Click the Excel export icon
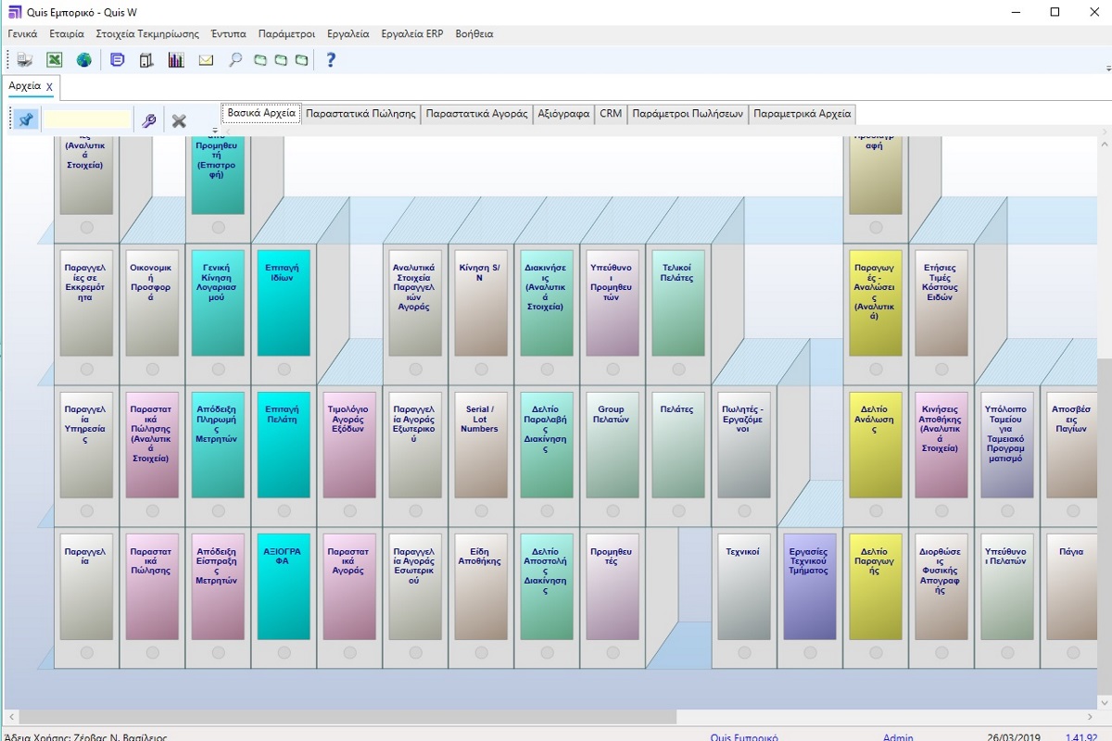 [55, 60]
